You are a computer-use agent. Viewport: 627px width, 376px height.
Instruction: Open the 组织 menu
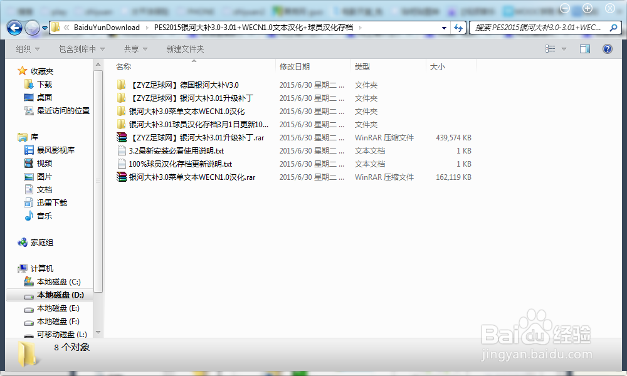(28, 49)
